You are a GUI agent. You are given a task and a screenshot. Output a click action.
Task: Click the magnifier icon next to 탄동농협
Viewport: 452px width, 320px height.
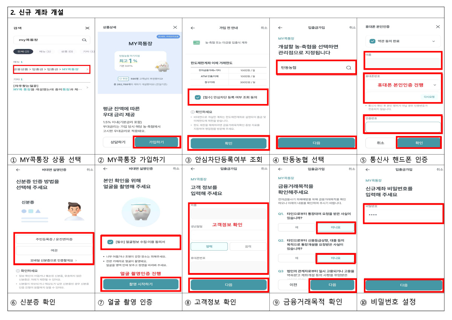(x=348, y=68)
